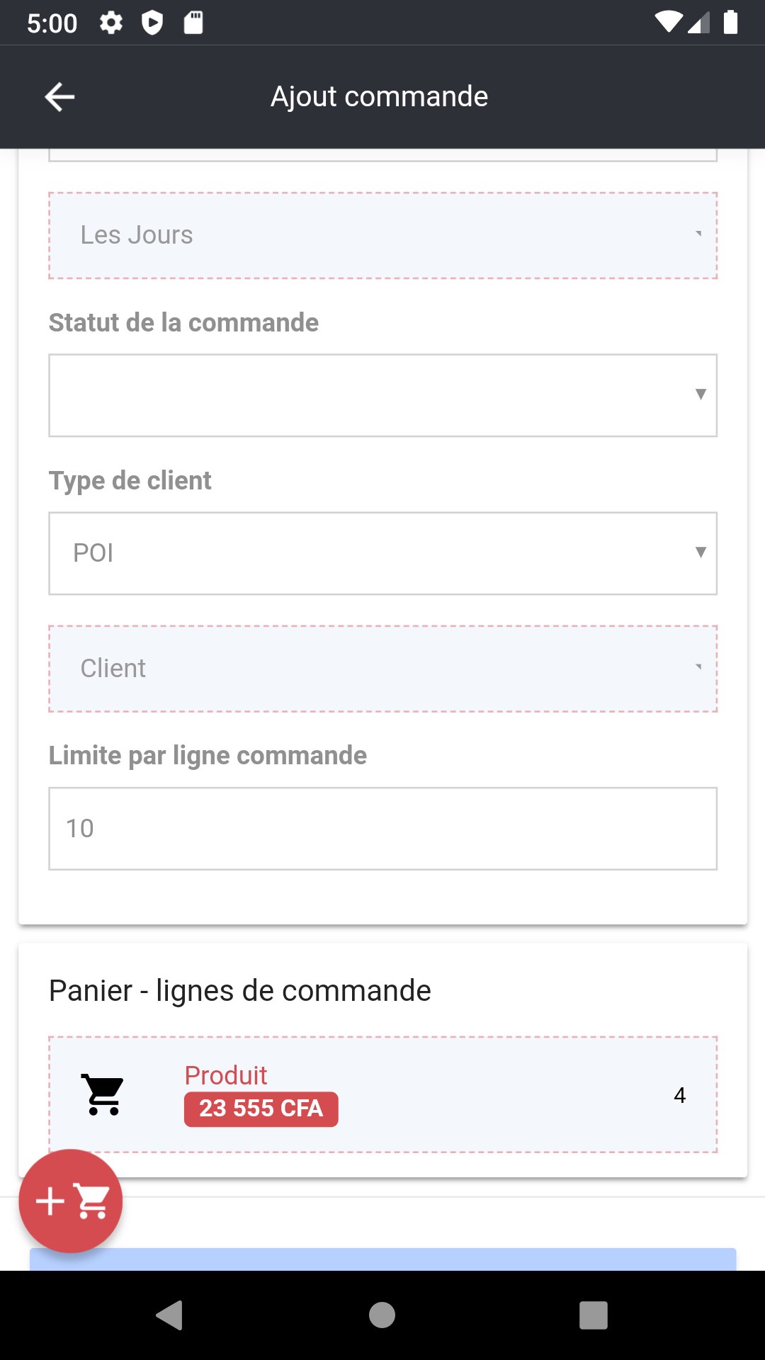
Task: Select the Produit order line link
Action: pos(225,1075)
